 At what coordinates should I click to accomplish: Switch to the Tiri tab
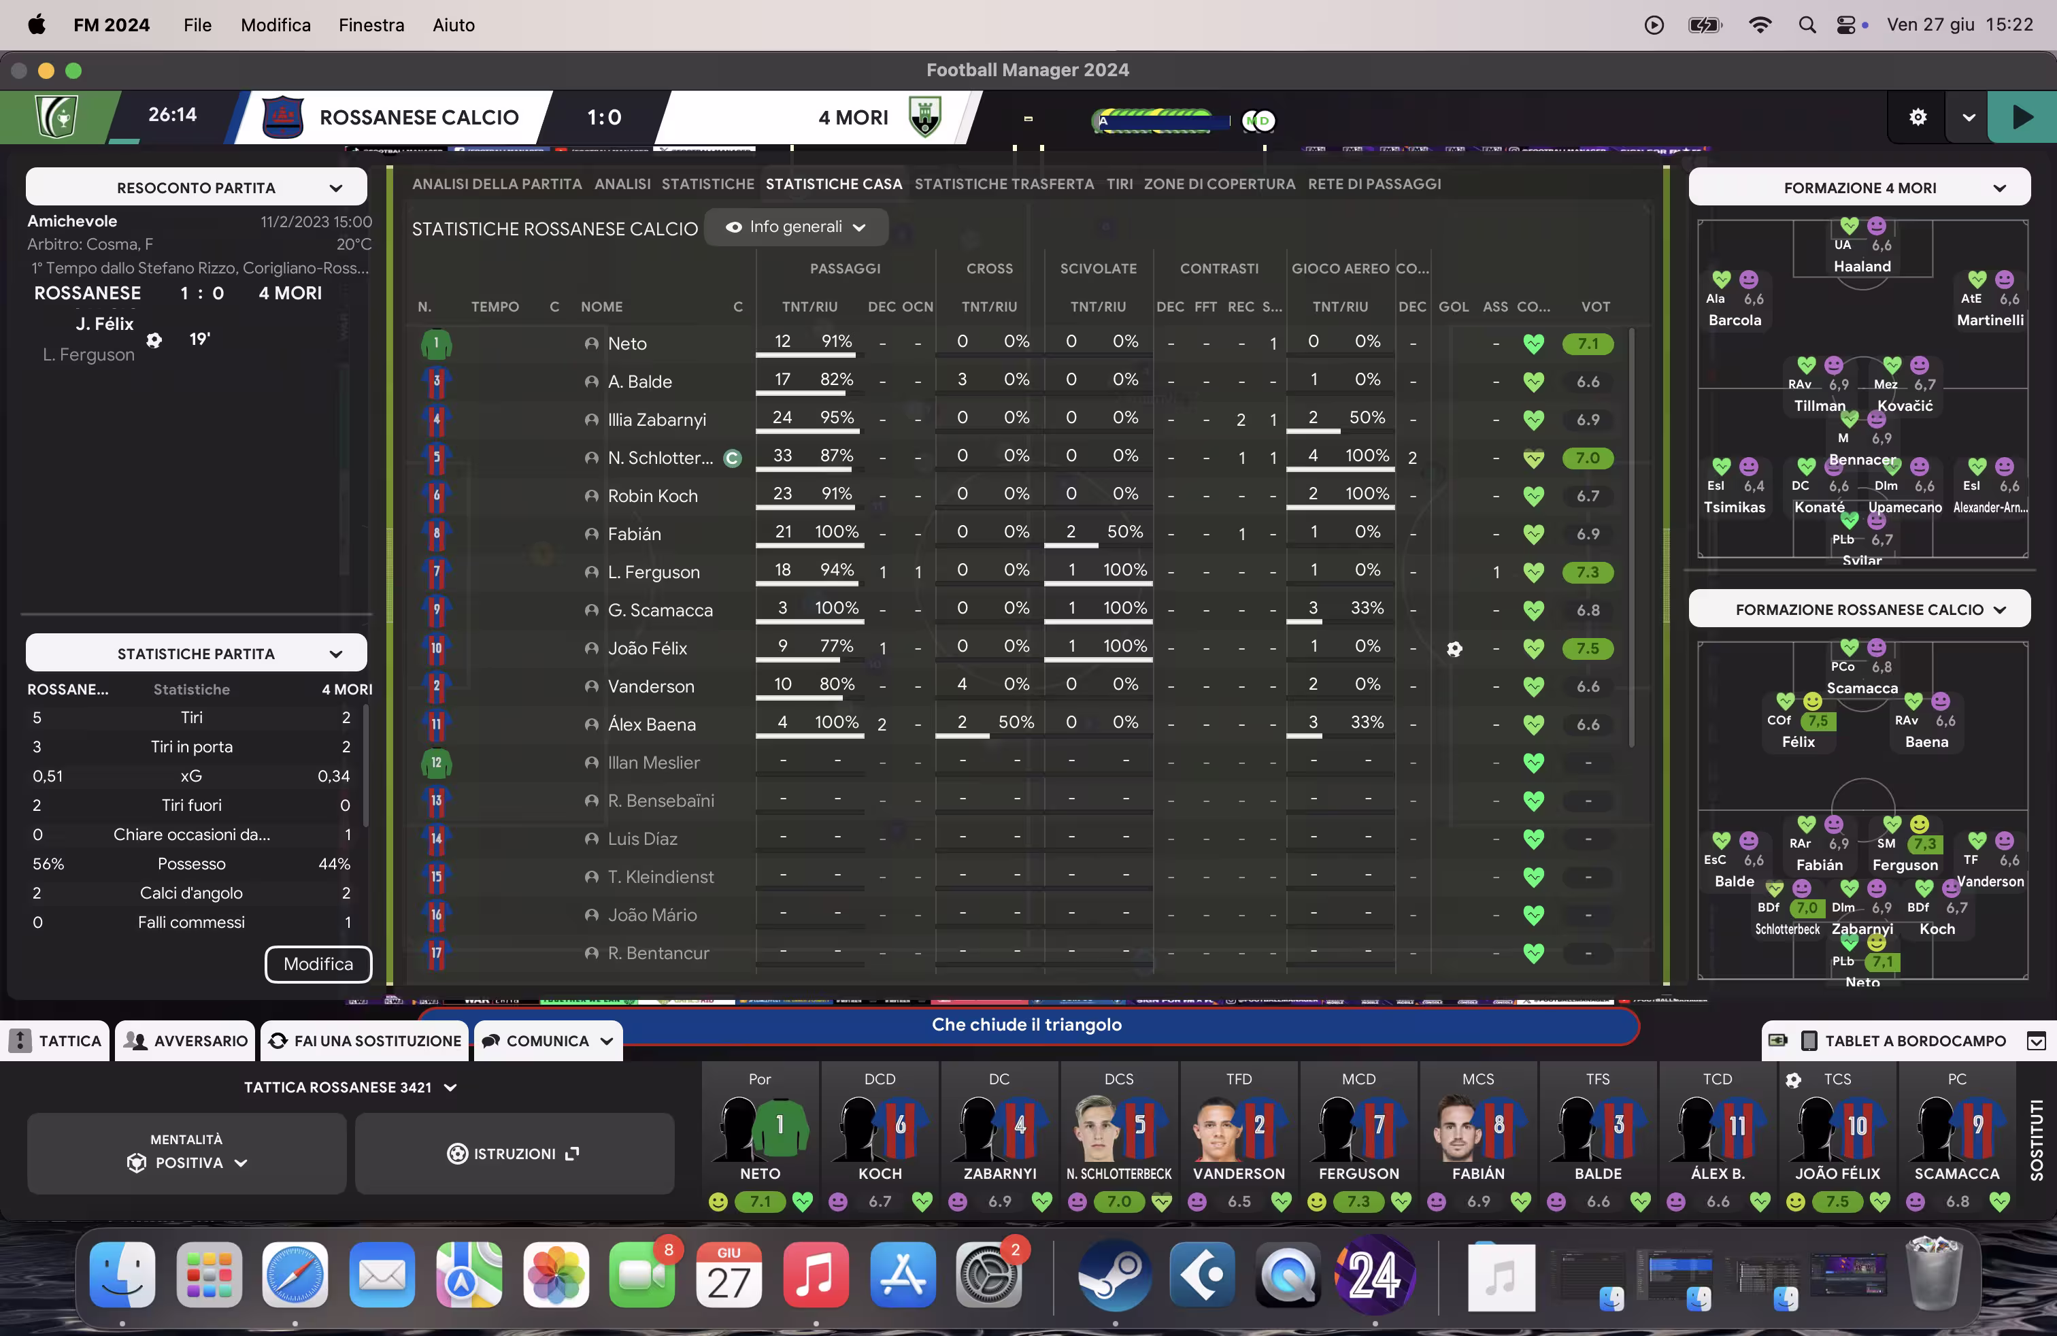point(1119,184)
